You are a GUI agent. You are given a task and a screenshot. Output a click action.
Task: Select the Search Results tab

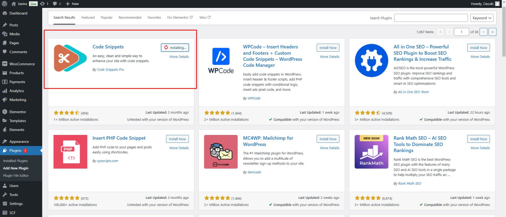point(64,17)
